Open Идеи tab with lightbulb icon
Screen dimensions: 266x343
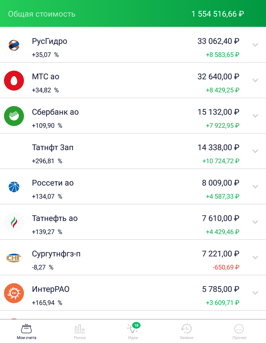pos(133,331)
